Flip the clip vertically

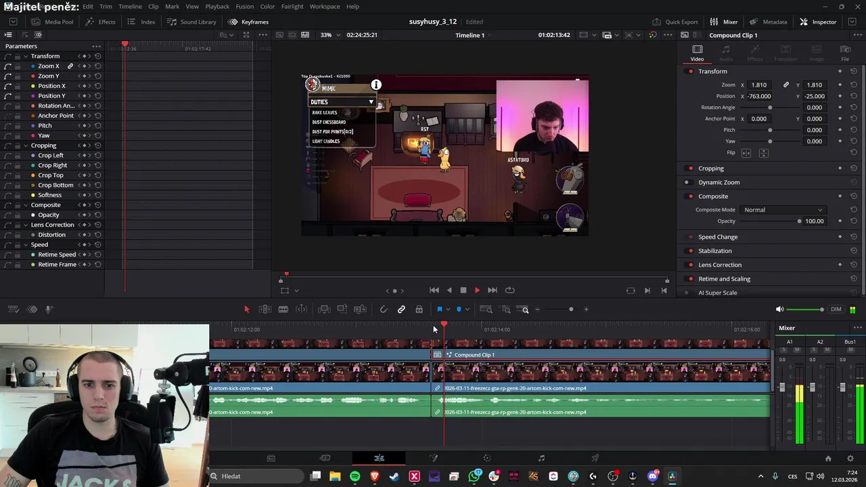(763, 153)
